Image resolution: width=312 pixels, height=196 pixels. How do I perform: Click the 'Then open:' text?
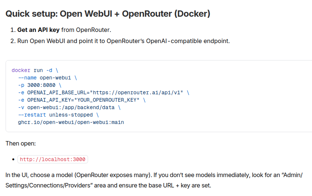pos(20,143)
